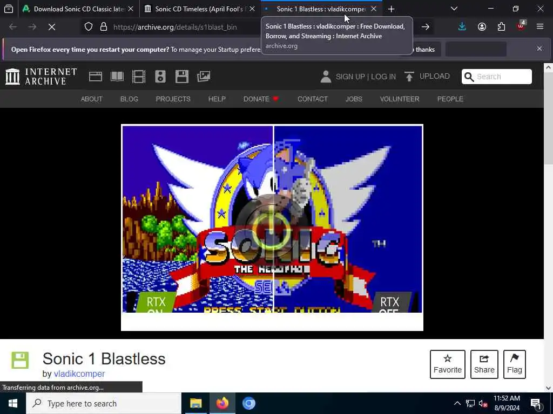The height and width of the screenshot is (414, 553).
Task: Switch to the Sonic CD Timeless tab
Action: coord(200,9)
